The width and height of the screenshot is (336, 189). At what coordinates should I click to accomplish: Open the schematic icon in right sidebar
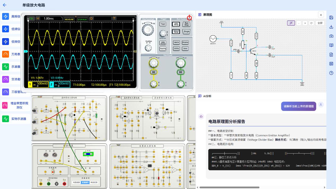[x=331, y=64]
